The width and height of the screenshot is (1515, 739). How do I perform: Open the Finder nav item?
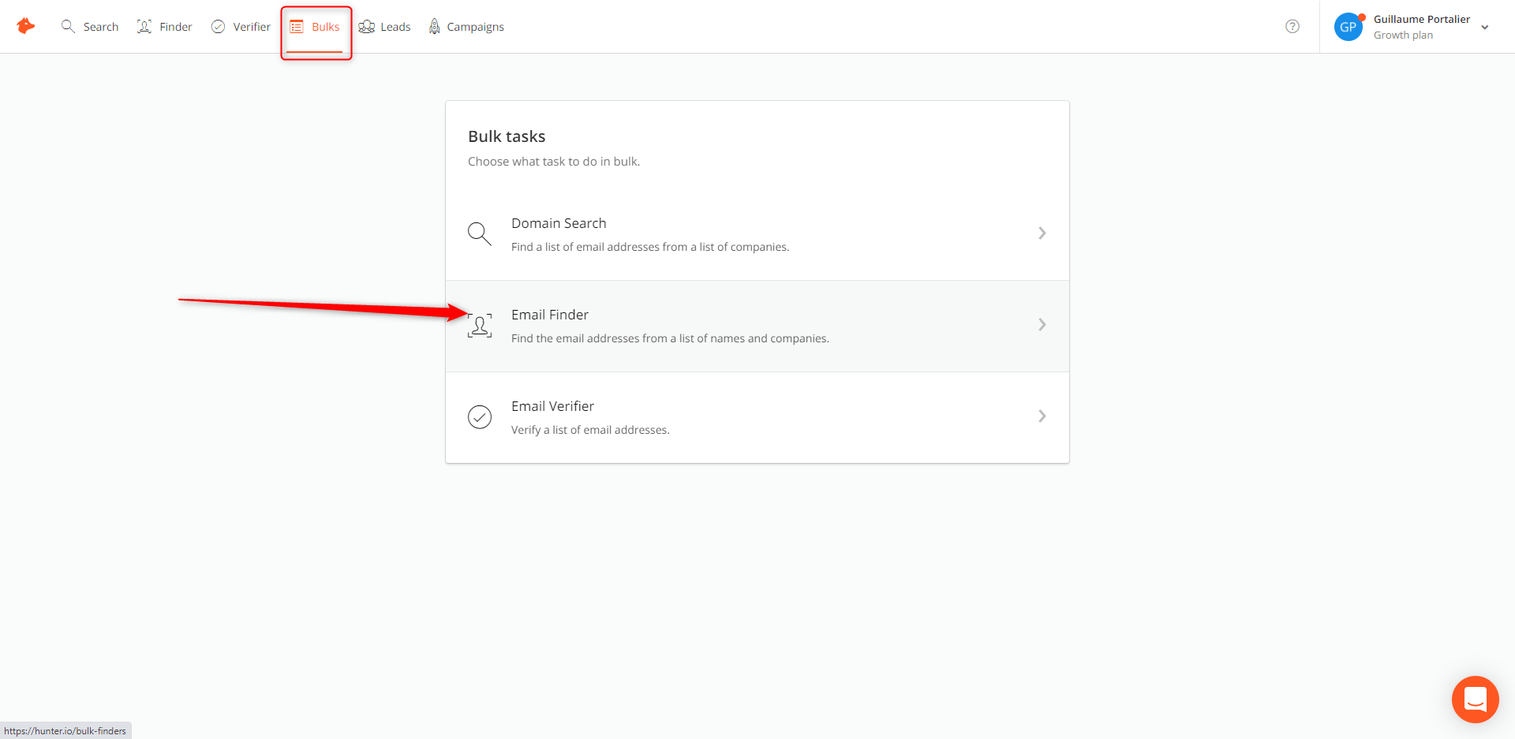coord(164,27)
